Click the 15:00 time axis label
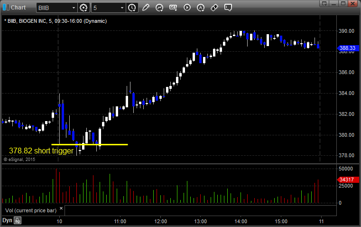Image resolution: width=361 pixels, height=227 pixels. coord(281,221)
